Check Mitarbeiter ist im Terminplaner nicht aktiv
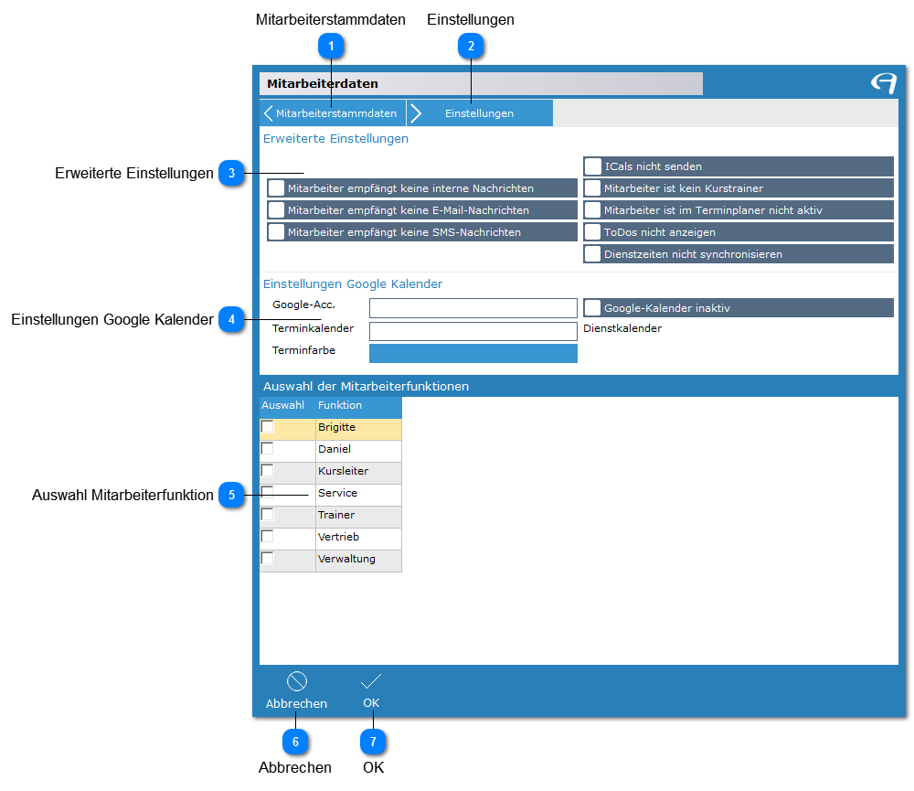The image size is (914, 791). [593, 210]
